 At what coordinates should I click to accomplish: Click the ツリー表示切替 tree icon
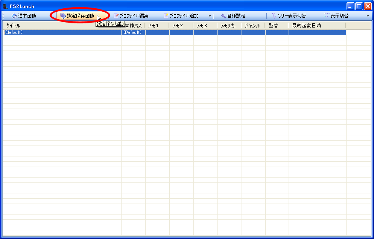click(x=274, y=16)
